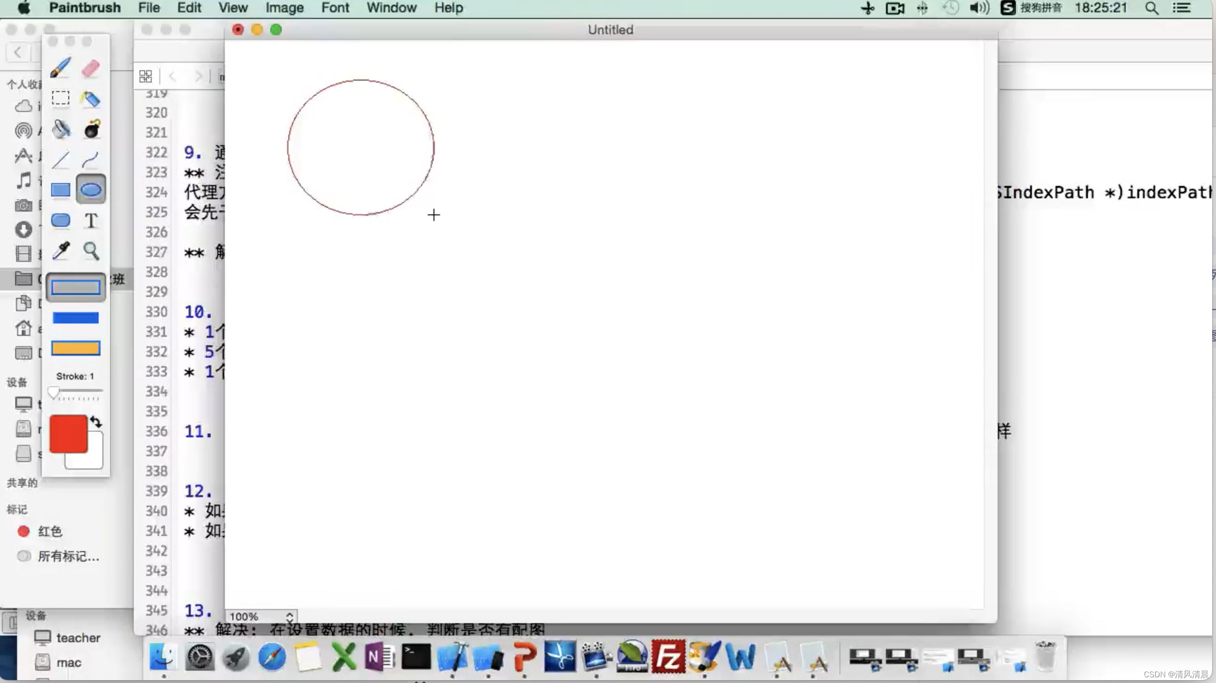Select the Text tool
Image resolution: width=1216 pixels, height=683 pixels.
(x=91, y=220)
